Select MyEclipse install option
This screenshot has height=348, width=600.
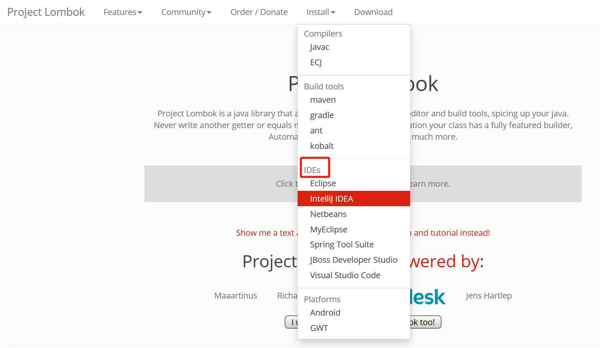329,230
